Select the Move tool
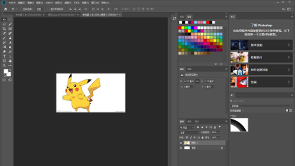Screen dimensions: 295x166 tap(4, 20)
